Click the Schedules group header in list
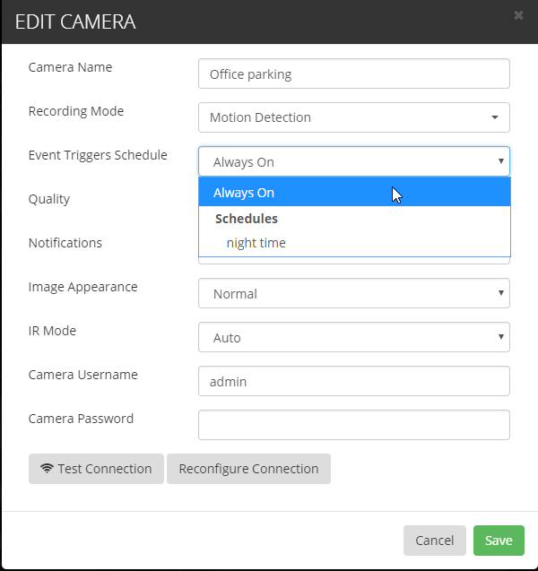This screenshot has height=571, width=538. coord(247,219)
